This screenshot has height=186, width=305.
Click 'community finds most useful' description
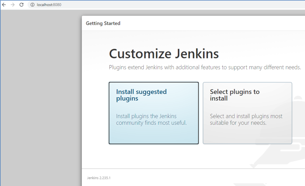point(151,123)
